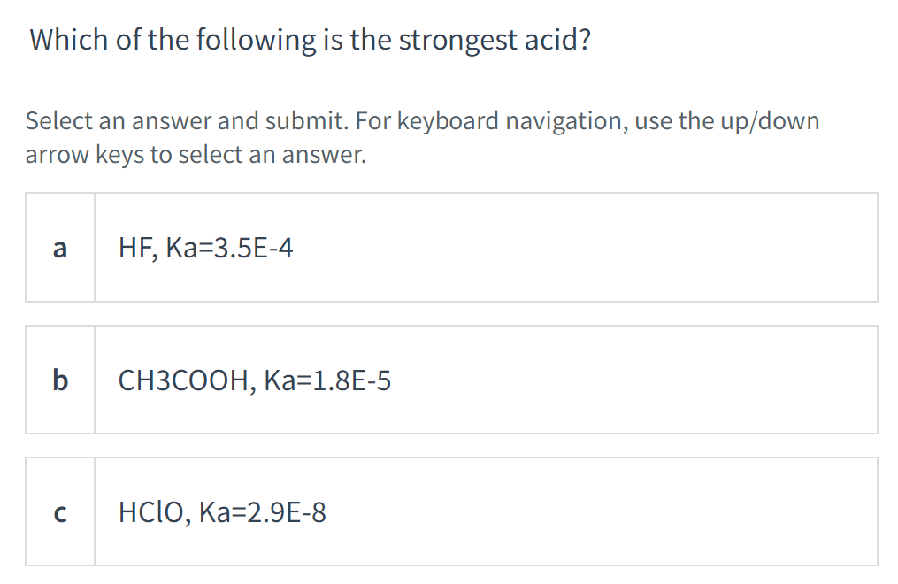The height and width of the screenshot is (584, 898).
Task: Click "arrow keys to select an answer" line
Action: pyautogui.click(x=195, y=155)
